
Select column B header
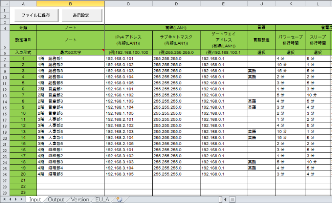click(x=71, y=4)
